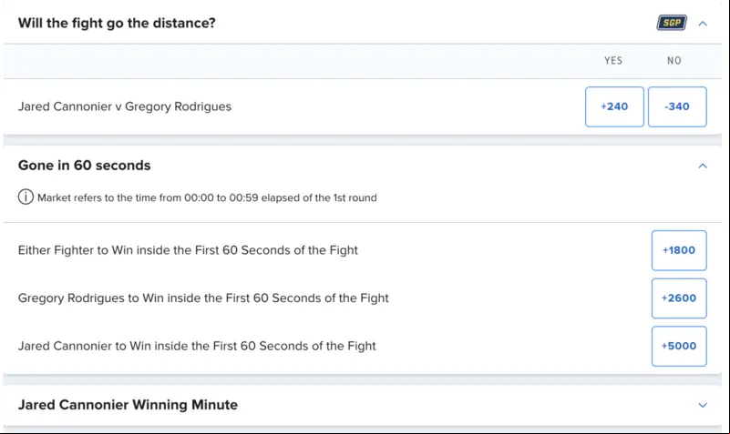
Task: Select the -340 No odds button
Action: click(677, 106)
